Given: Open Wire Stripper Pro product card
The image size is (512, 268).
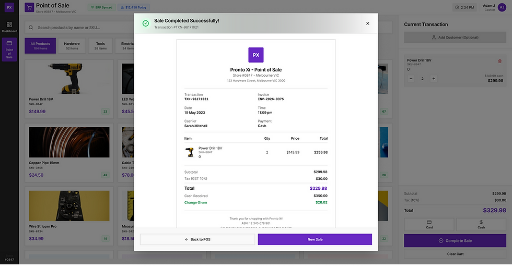Looking at the screenshot, I should pyautogui.click(x=69, y=216).
